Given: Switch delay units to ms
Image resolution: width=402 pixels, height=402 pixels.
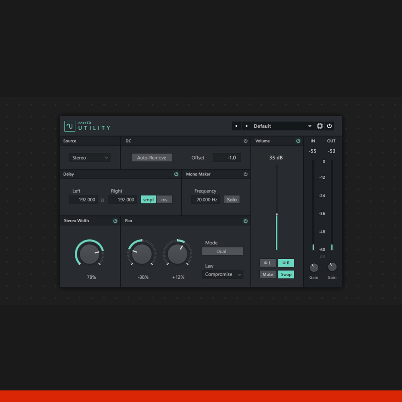Looking at the screenshot, I should click(164, 199).
